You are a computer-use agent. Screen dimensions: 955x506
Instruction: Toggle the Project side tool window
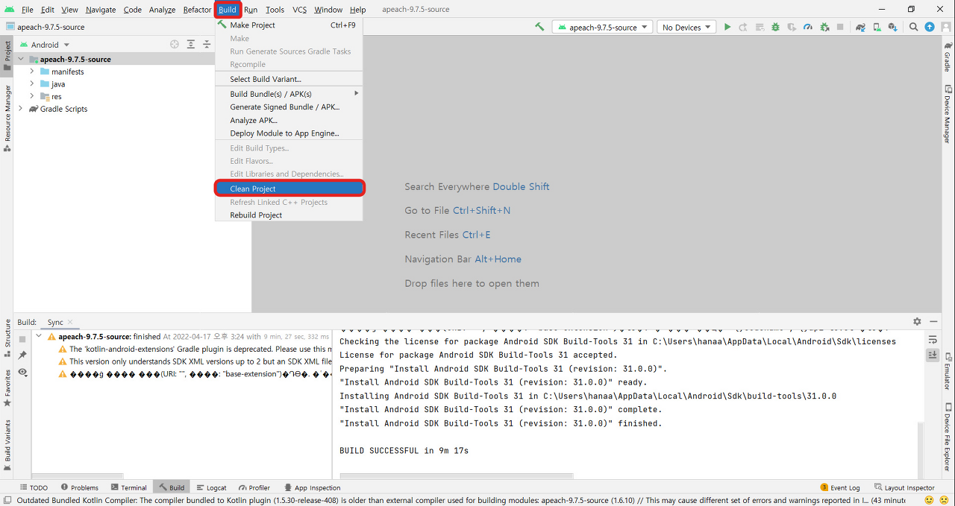pos(7,56)
